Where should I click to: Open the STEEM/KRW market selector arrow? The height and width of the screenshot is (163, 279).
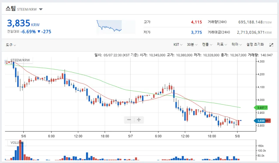point(41,9)
